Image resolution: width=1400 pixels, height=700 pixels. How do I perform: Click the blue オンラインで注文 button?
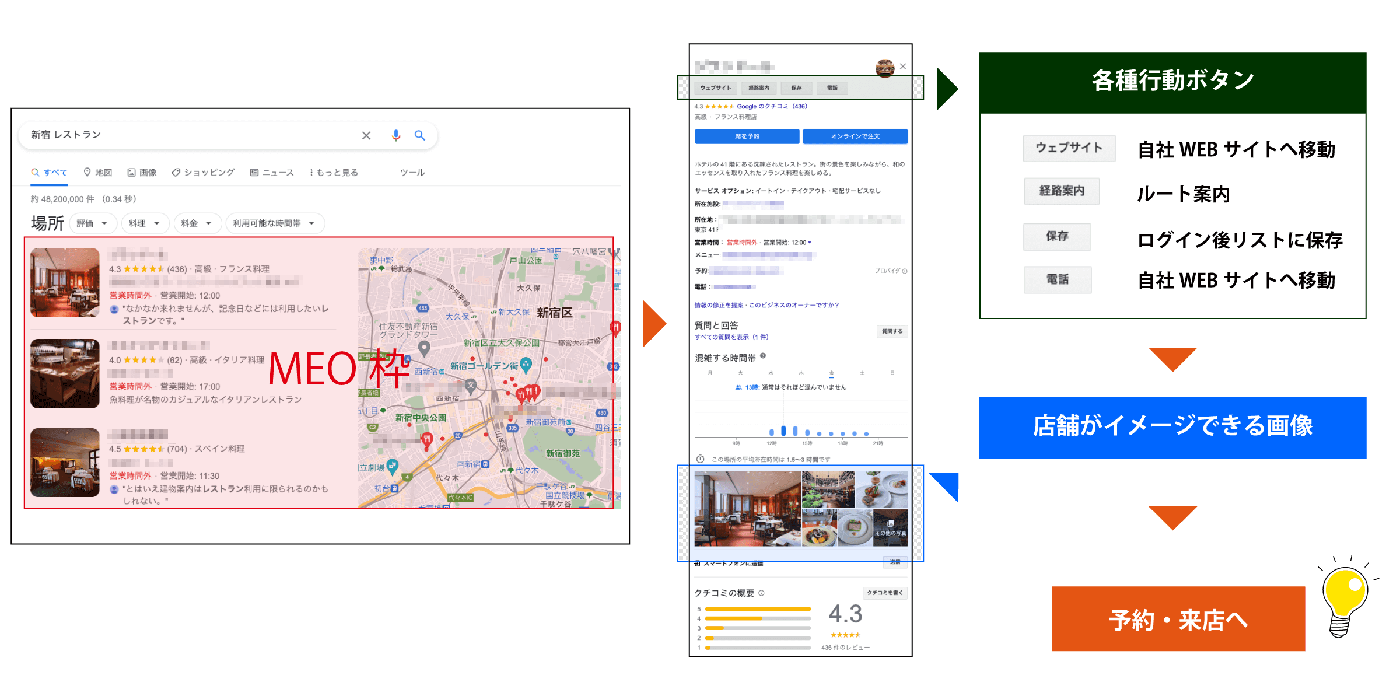coord(855,136)
